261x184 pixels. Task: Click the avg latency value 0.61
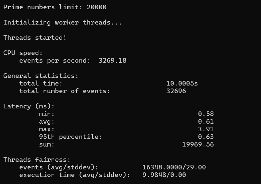click(206, 122)
